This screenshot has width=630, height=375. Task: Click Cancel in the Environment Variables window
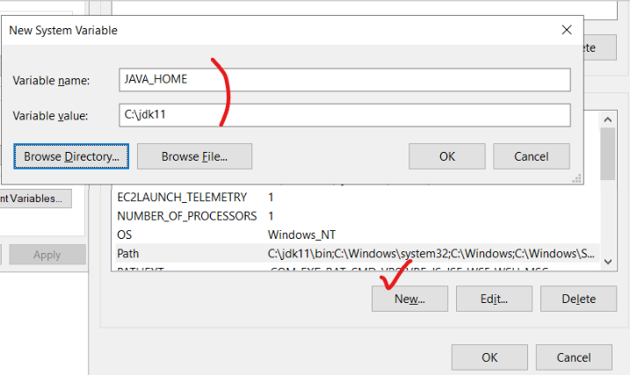point(574,357)
